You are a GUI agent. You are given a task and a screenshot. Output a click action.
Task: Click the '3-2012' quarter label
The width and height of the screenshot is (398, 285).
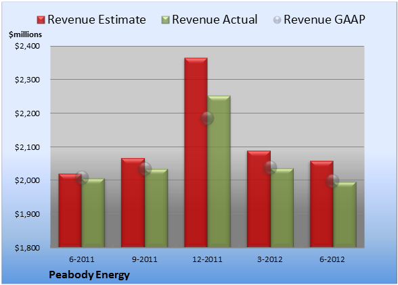270,259
